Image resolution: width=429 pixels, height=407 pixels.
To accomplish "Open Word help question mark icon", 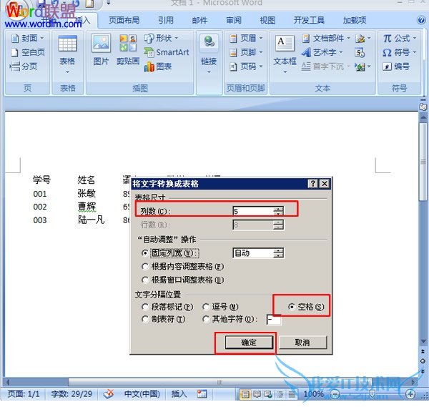I will (x=421, y=20).
